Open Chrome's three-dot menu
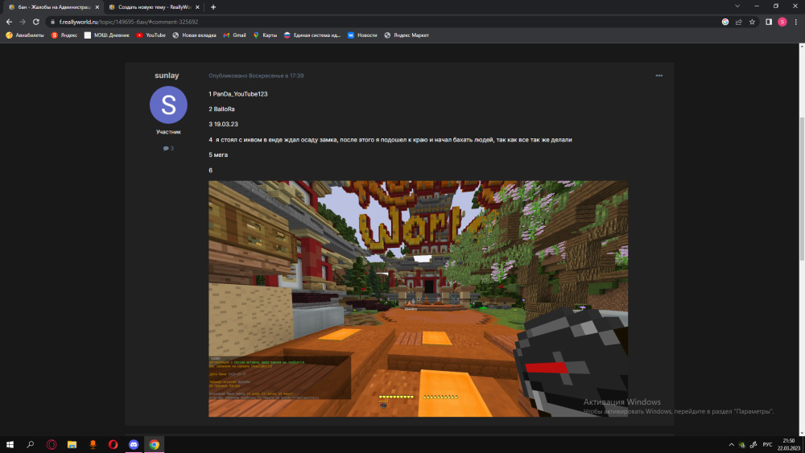Viewport: 805px width, 453px height. click(796, 22)
